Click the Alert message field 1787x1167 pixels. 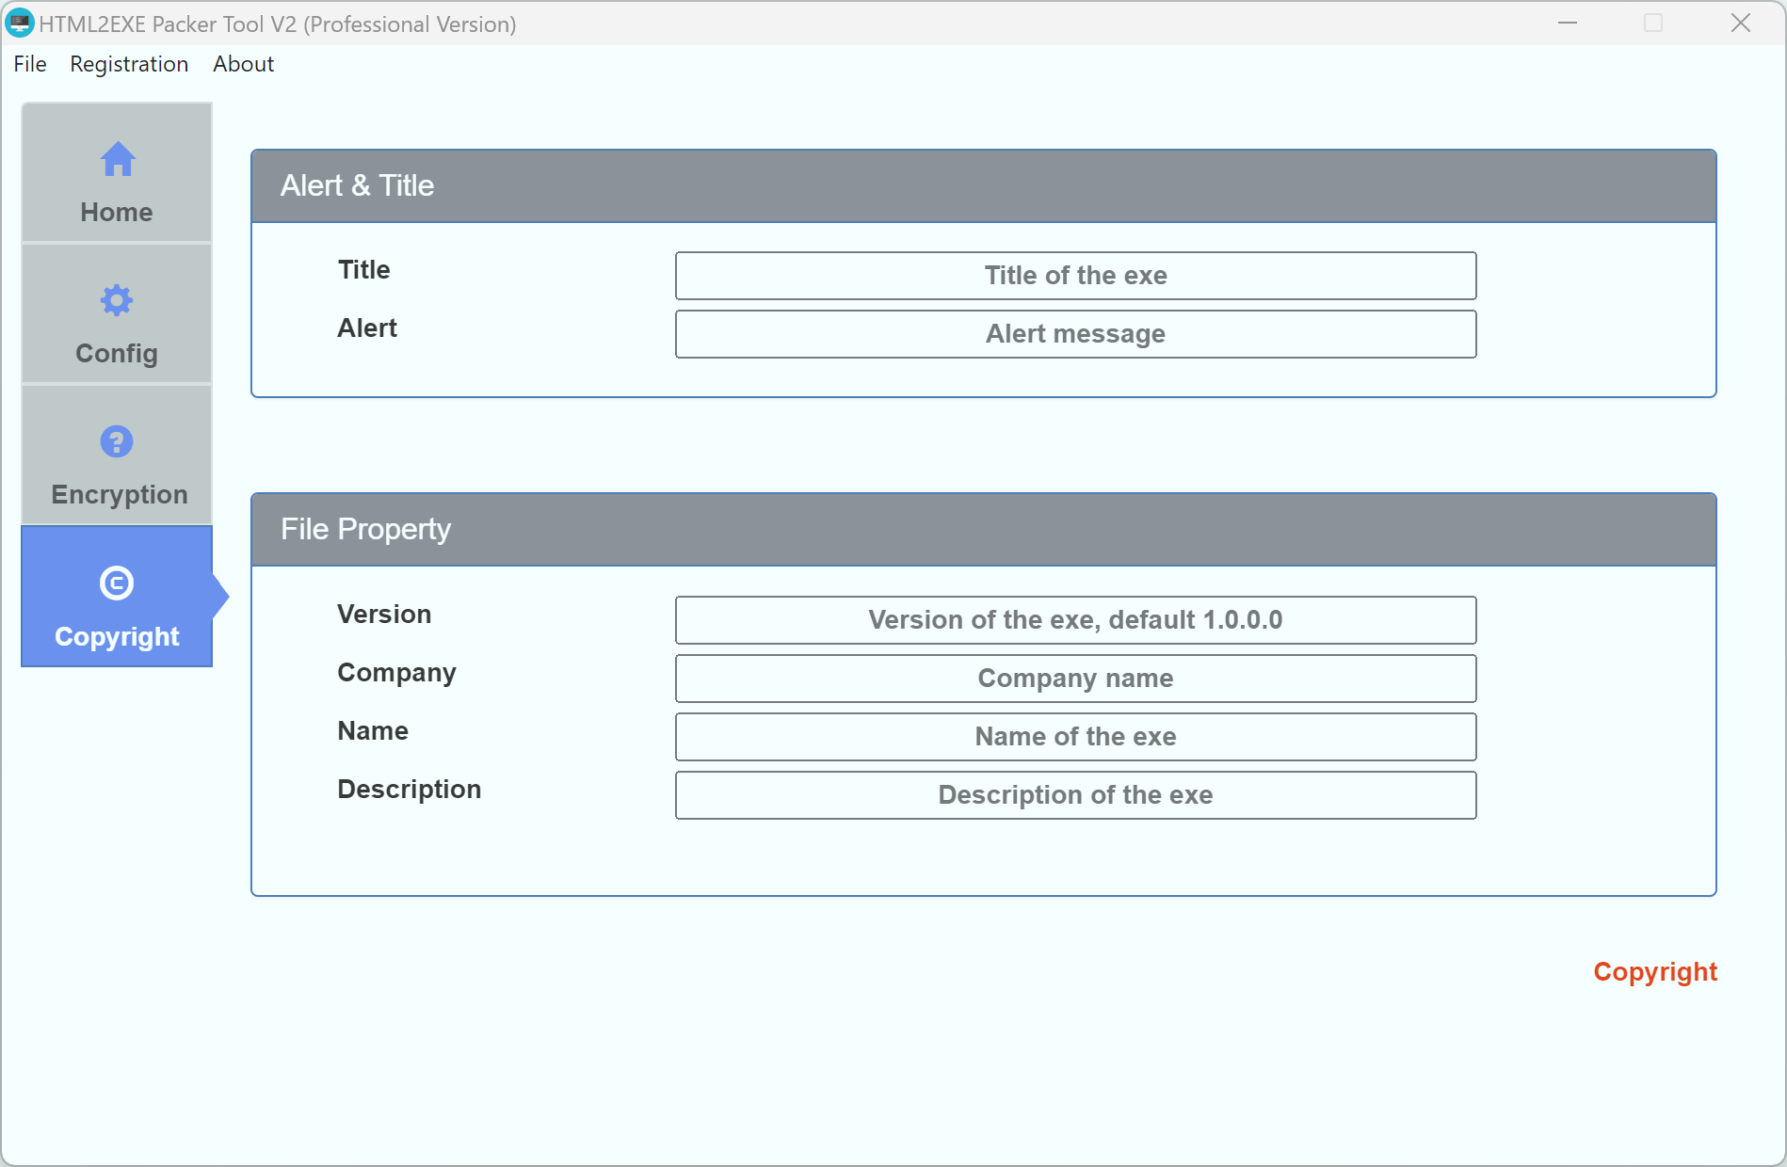pyautogui.click(x=1075, y=334)
